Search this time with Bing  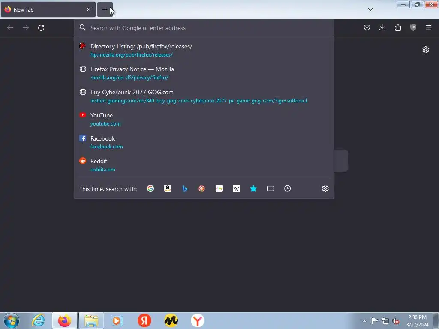[x=185, y=188]
